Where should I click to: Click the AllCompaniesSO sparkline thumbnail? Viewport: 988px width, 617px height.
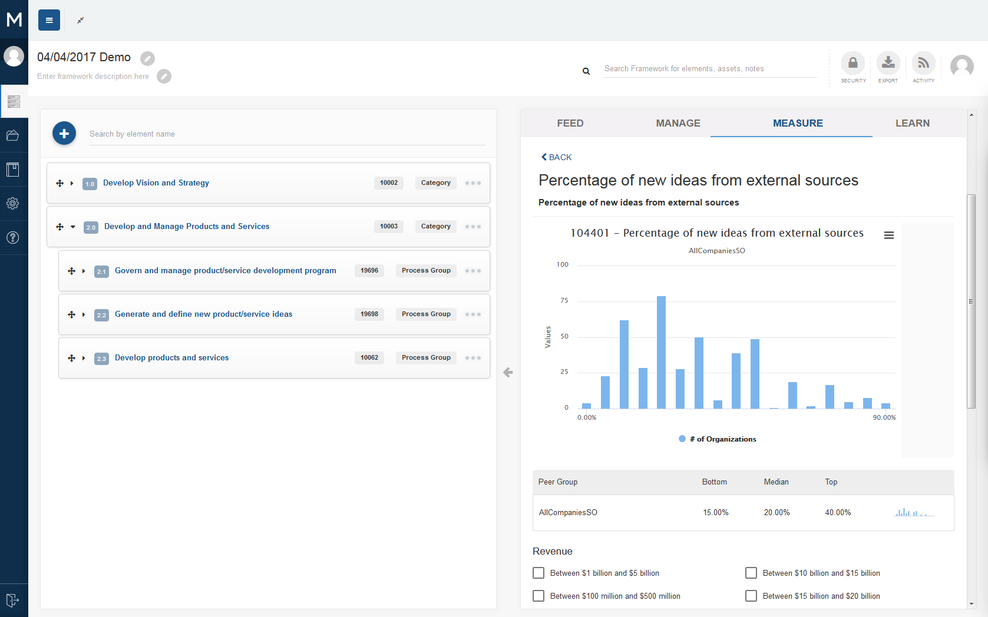click(914, 512)
